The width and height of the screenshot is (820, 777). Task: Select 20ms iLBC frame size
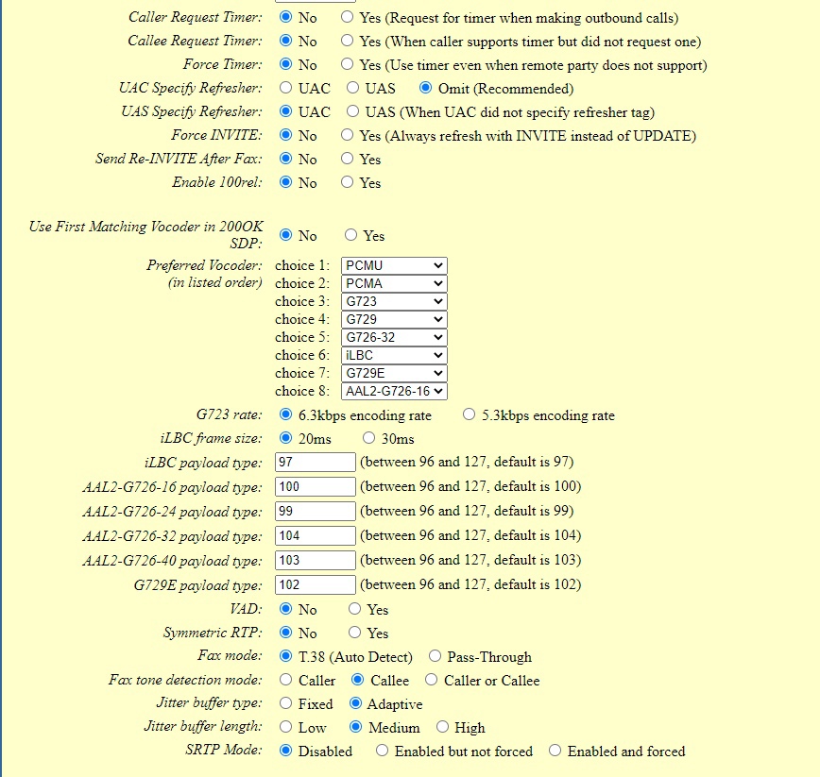(x=285, y=437)
